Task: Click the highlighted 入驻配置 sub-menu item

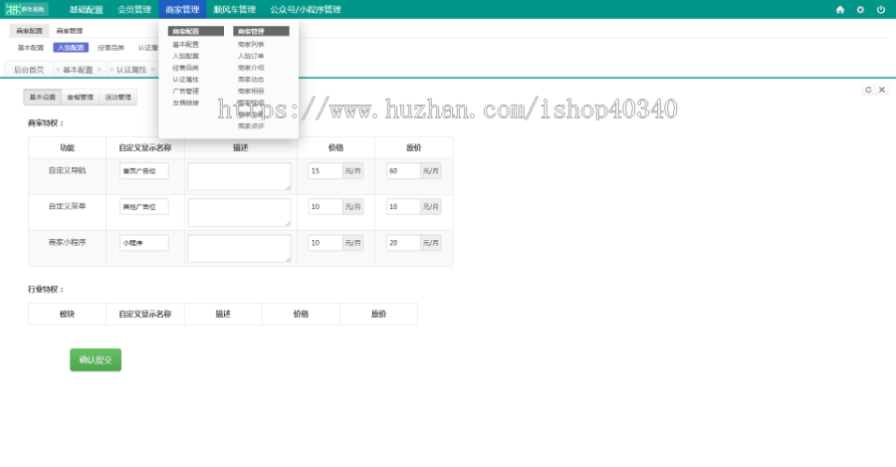Action: click(x=71, y=48)
